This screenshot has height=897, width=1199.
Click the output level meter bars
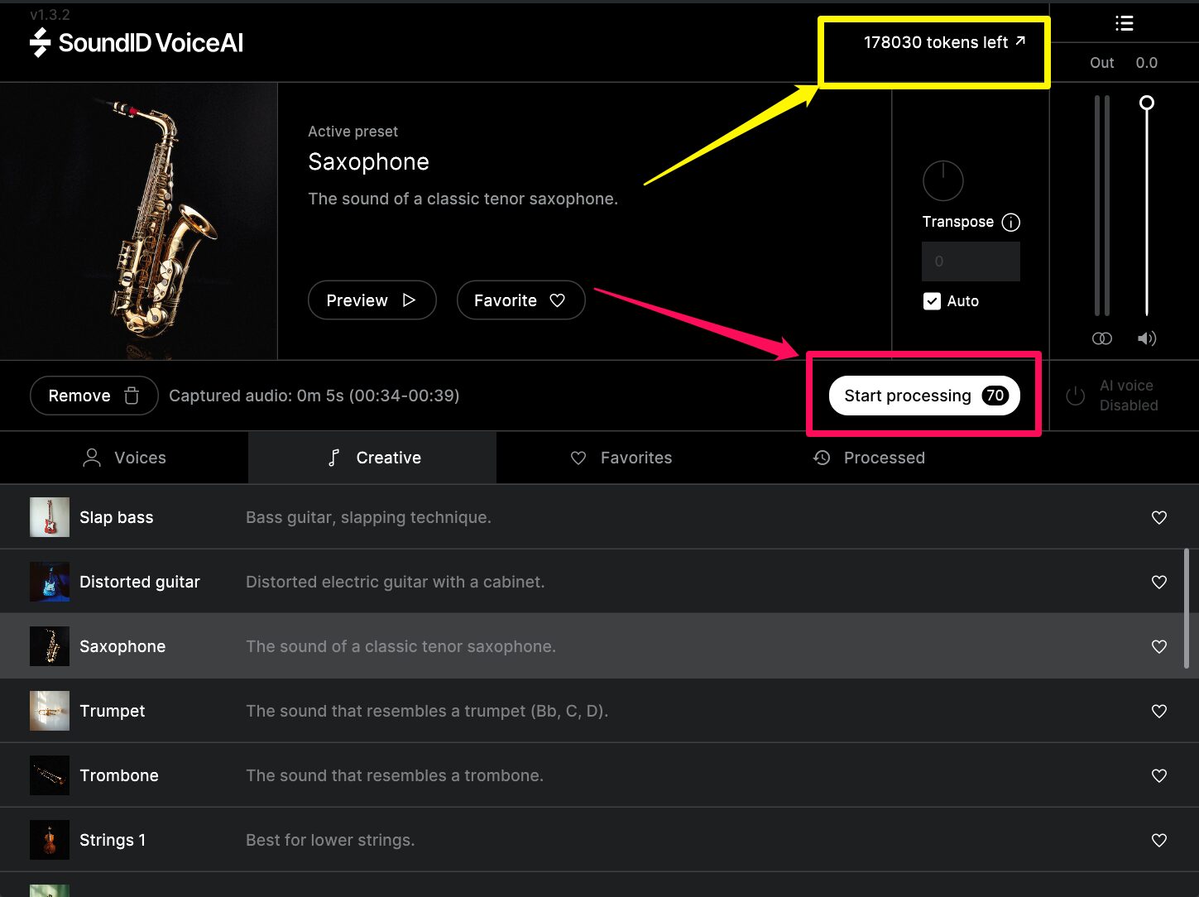[1102, 205]
